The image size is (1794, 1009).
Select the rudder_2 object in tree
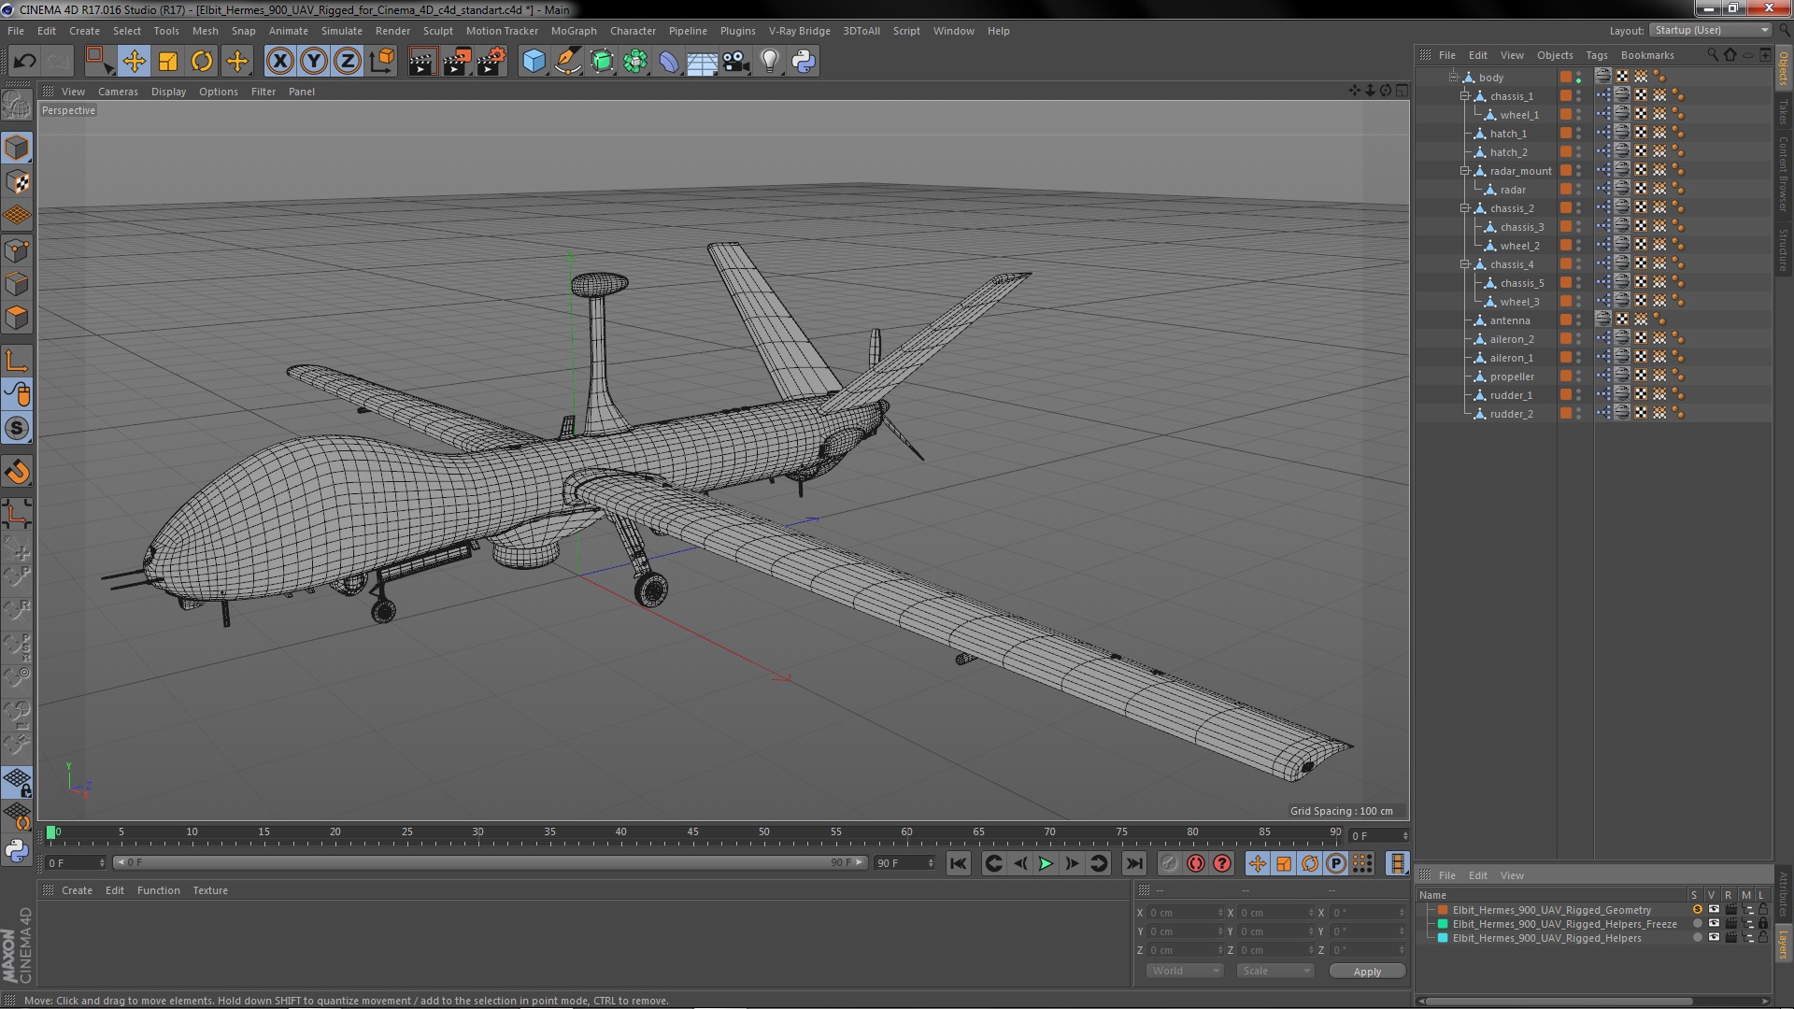[x=1511, y=414]
